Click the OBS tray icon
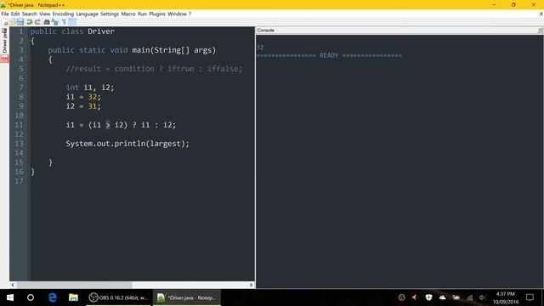The width and height of the screenshot is (544, 306). 402,297
